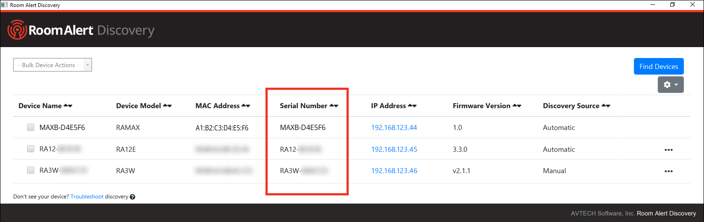This screenshot has width=704, height=222.
Task: Open the 192.168.123.46 device link
Action: pos(394,171)
